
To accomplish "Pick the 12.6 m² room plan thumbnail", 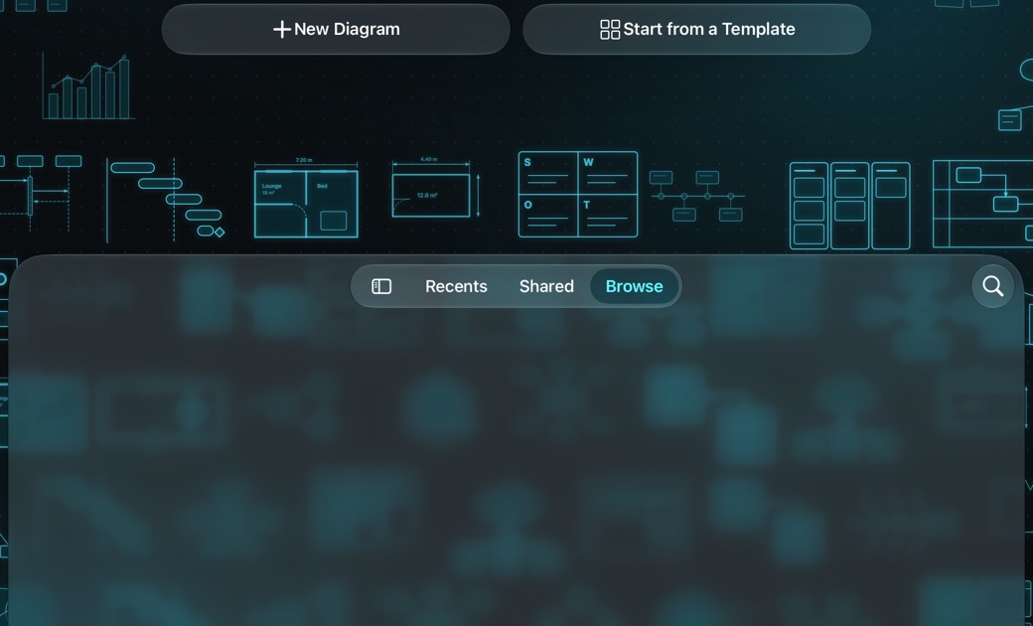I will [435, 189].
